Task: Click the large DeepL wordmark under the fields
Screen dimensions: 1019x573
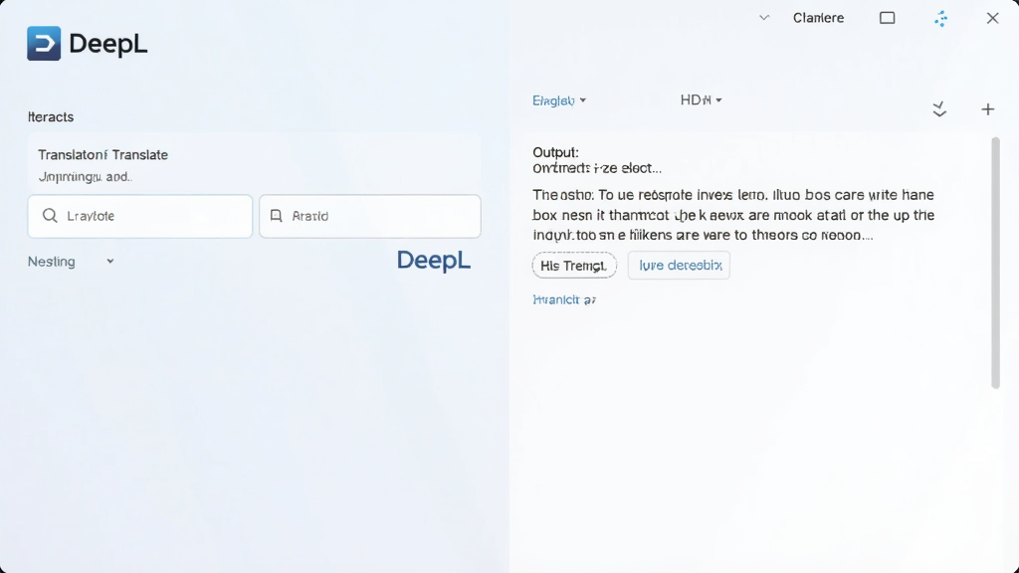Action: point(434,261)
